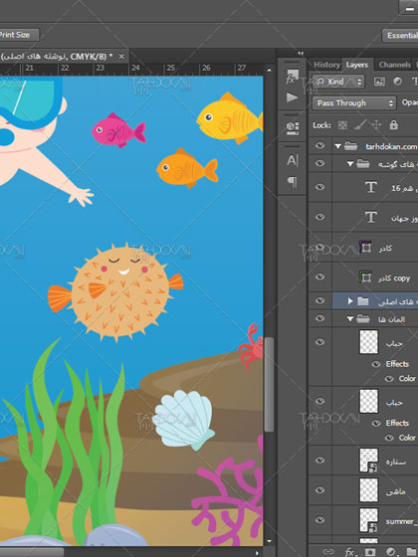Hide the 16 text layer
Image resolution: width=418 pixels, height=557 pixels.
[x=319, y=187]
